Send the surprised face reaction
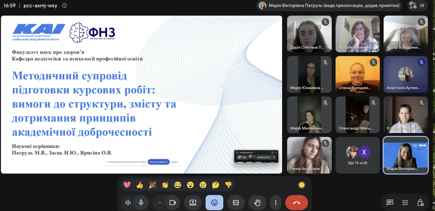Image resolution: width=435 pixels, height=211 pixels. click(190, 185)
